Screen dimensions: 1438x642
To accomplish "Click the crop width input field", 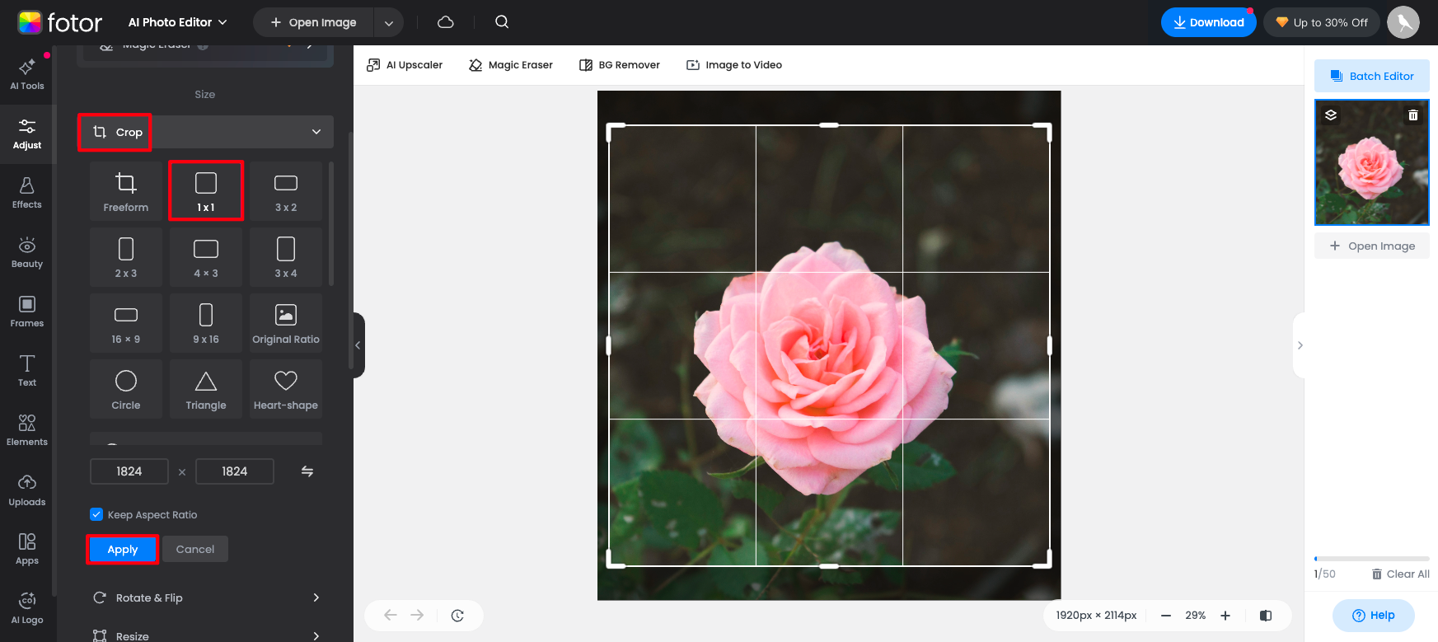I will pos(129,471).
